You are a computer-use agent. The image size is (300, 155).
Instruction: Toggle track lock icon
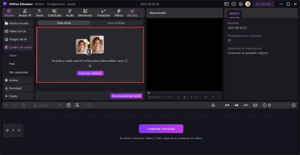pyautogui.click(x=7, y=130)
